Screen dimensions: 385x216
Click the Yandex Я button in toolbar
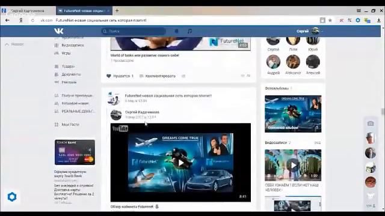[x=21, y=20]
